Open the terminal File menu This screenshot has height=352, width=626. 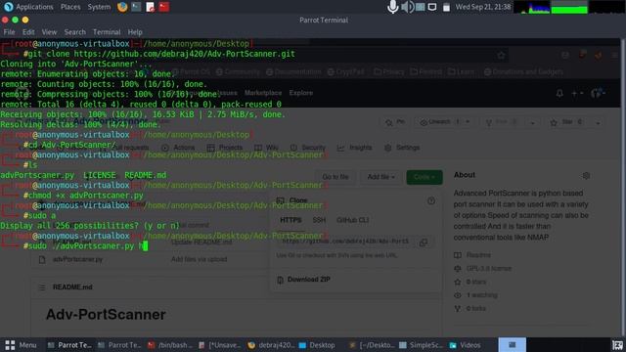(x=9, y=32)
